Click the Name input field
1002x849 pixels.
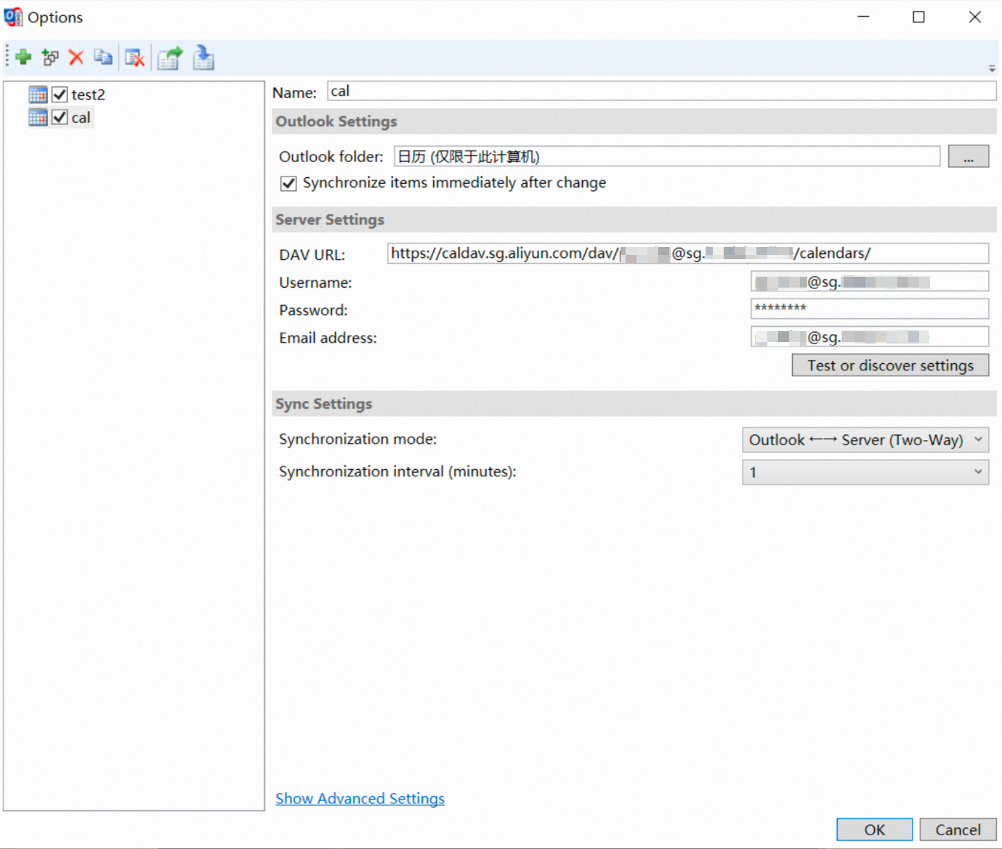click(661, 91)
